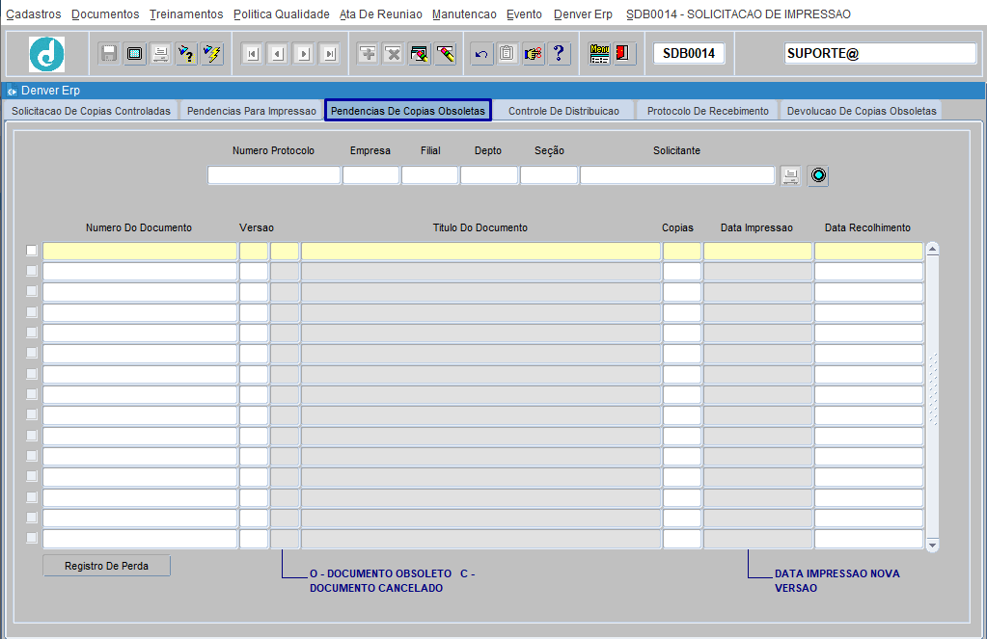Click the SDB0014 program code field
Viewport: 987px width, 639px height.
click(x=689, y=53)
